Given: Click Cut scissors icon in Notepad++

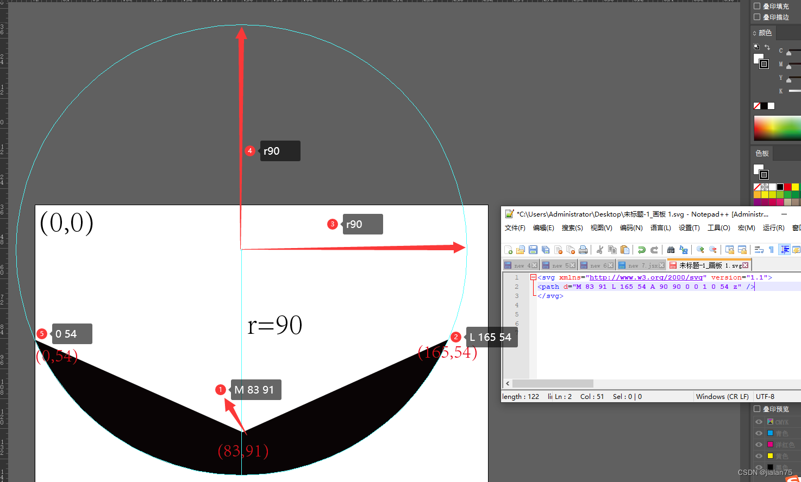Looking at the screenshot, I should click(x=600, y=250).
